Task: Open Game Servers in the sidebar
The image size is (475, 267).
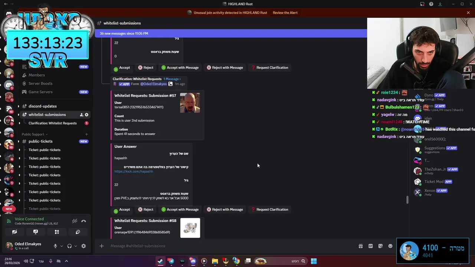Action: (x=40, y=92)
